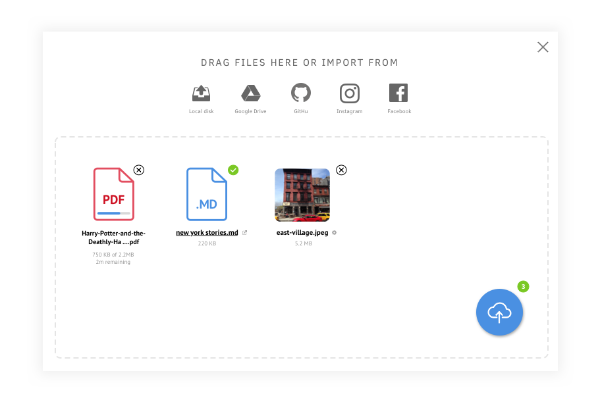Click the Harry-Potter-and-the-Deathly-Ha….pdf file name

(113, 238)
